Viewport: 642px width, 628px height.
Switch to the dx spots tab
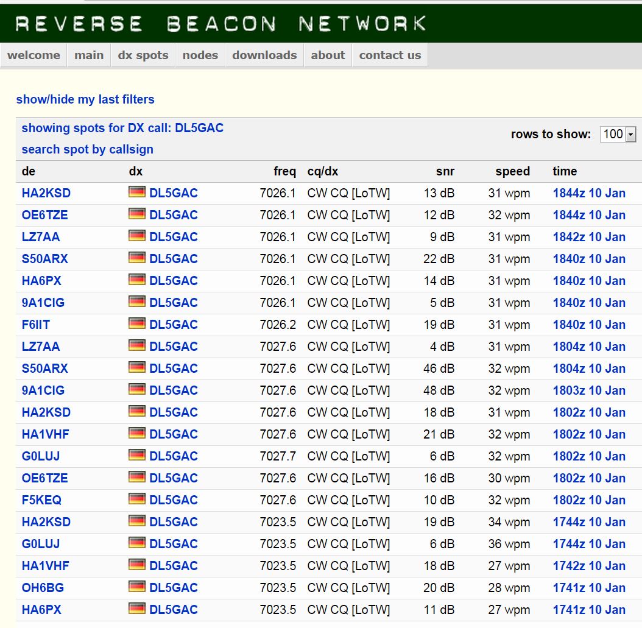[143, 55]
